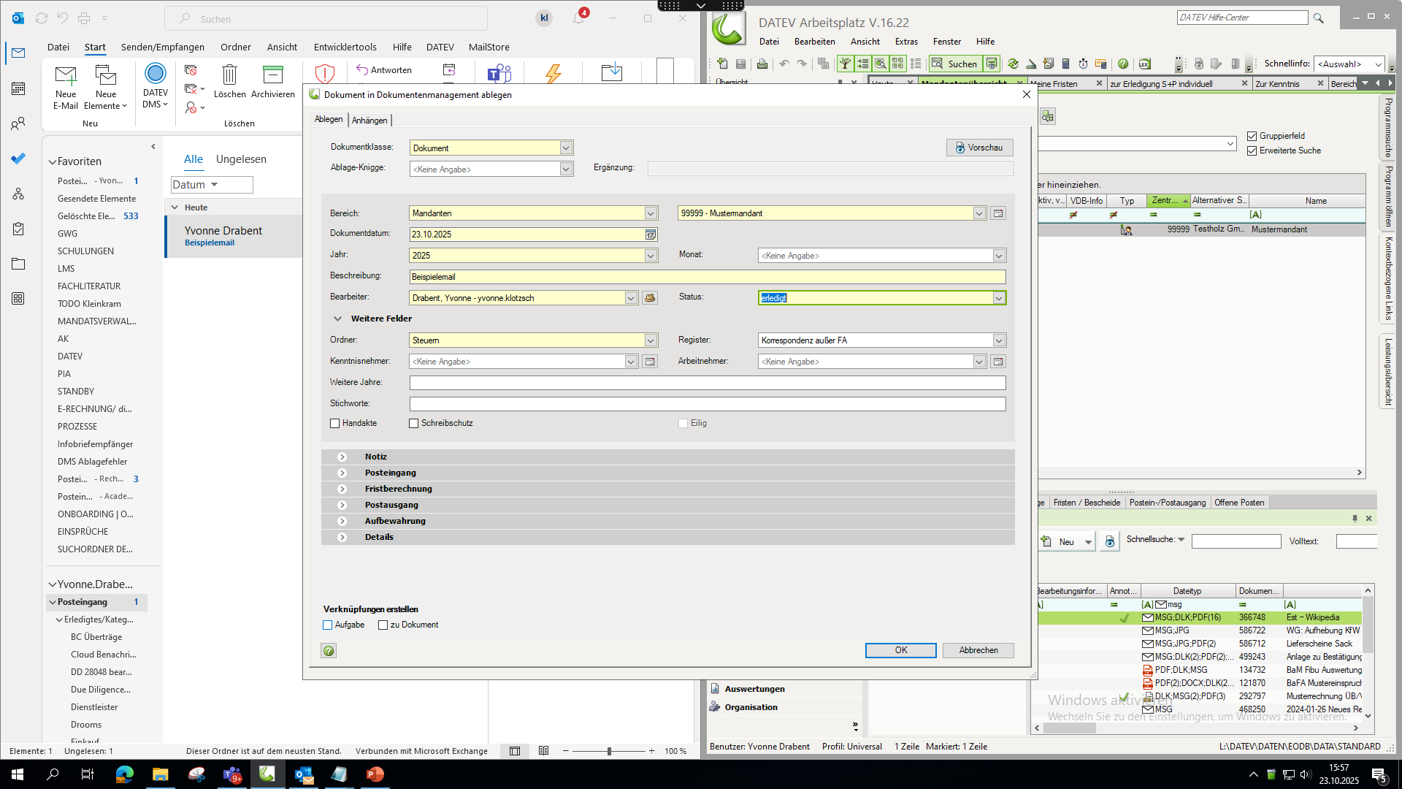The height and width of the screenshot is (789, 1402).
Task: Open the Mustermandant client lookup icon
Action: (997, 213)
